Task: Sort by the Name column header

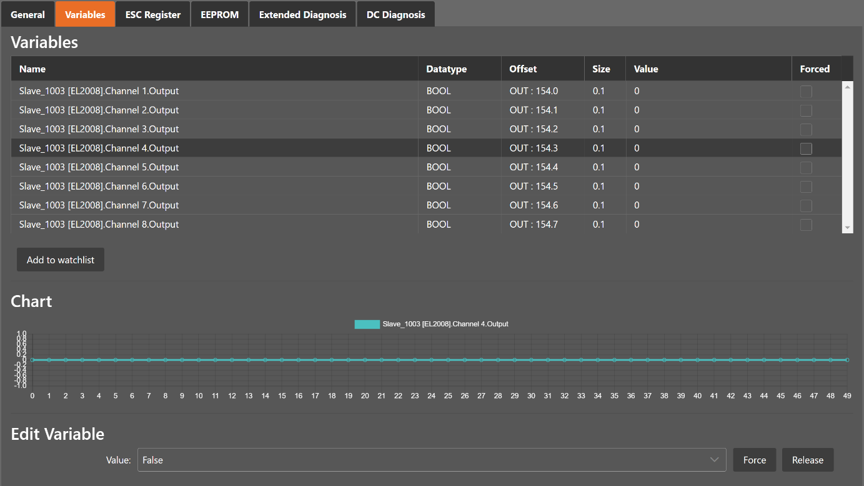Action: tap(32, 69)
